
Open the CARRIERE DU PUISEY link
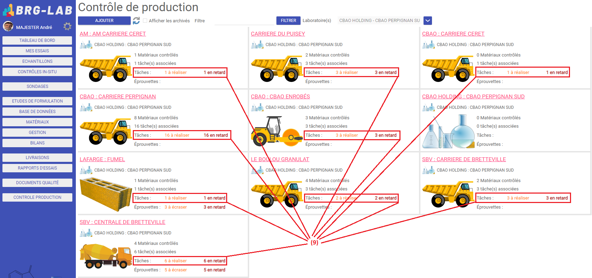click(278, 34)
